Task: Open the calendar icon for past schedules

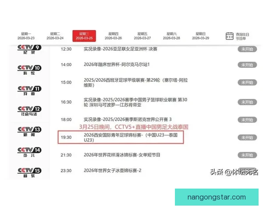Action: pos(229,36)
